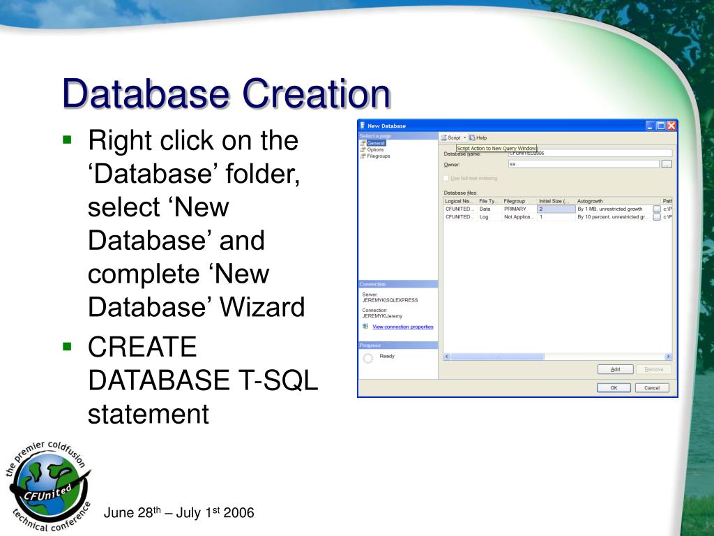Open autogrowth ellipsis for Log file row

pyautogui.click(x=657, y=217)
